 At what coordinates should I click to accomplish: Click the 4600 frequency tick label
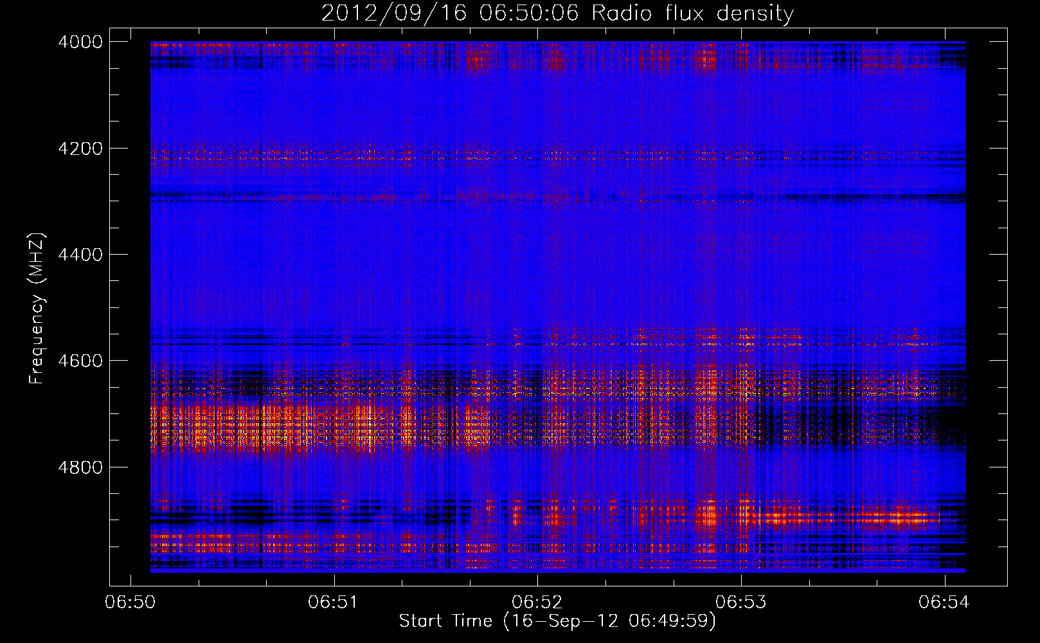pyautogui.click(x=80, y=361)
